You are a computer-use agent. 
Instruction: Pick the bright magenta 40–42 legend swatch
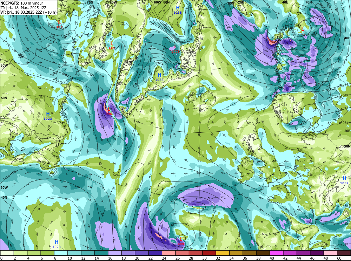click(276, 253)
